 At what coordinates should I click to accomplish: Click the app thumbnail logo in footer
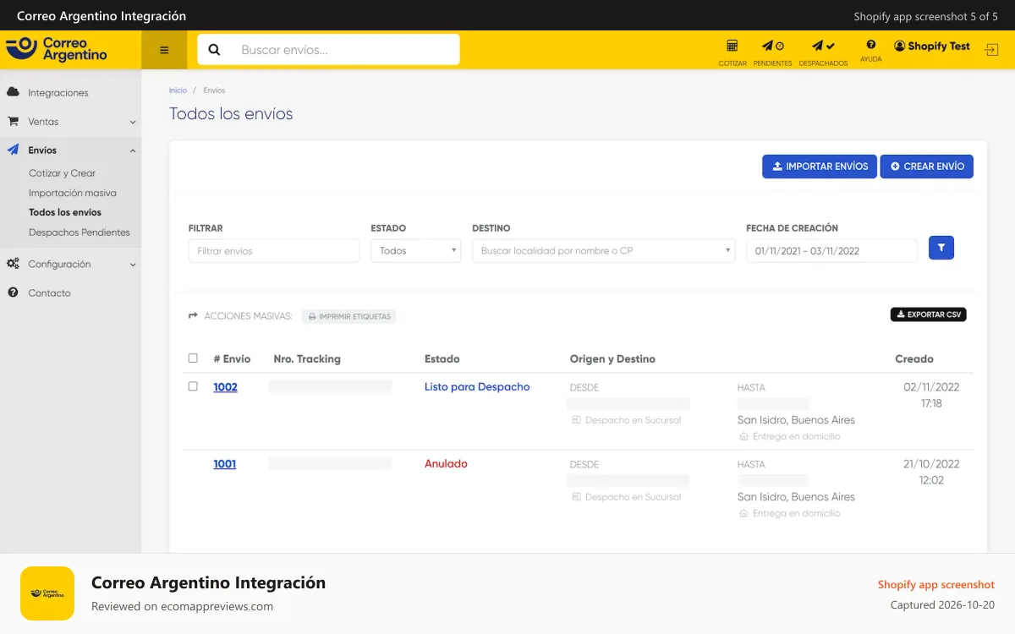coord(47,593)
